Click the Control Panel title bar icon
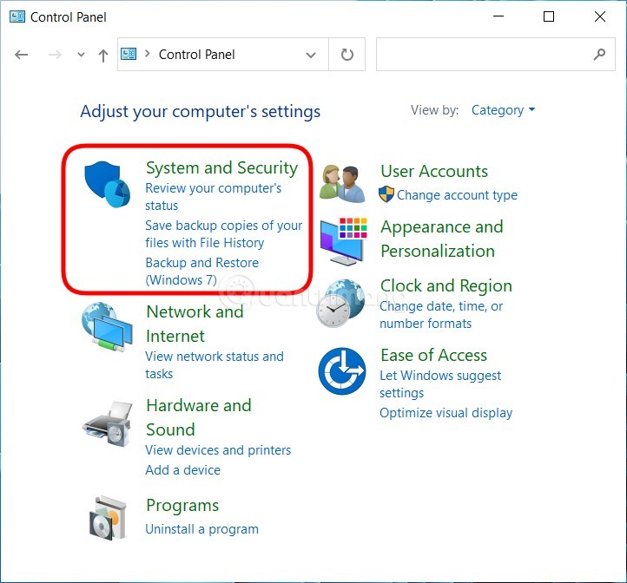 [x=17, y=16]
